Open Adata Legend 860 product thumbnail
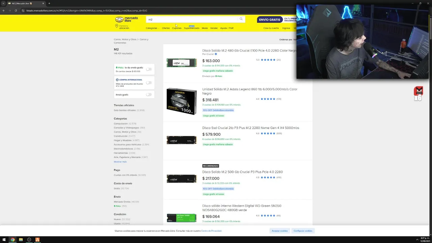 [x=182, y=102]
